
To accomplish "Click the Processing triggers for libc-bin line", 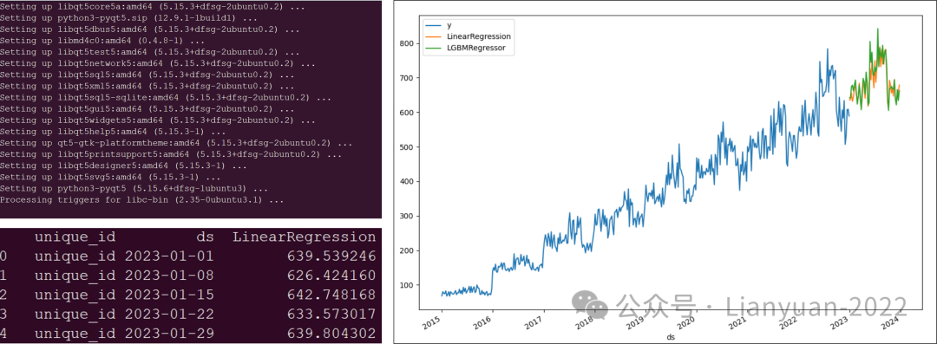I will pos(142,200).
